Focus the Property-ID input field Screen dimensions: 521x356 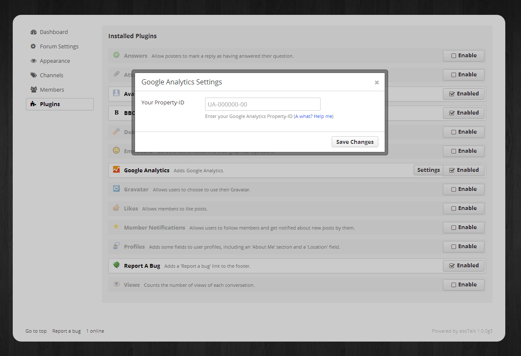point(263,104)
